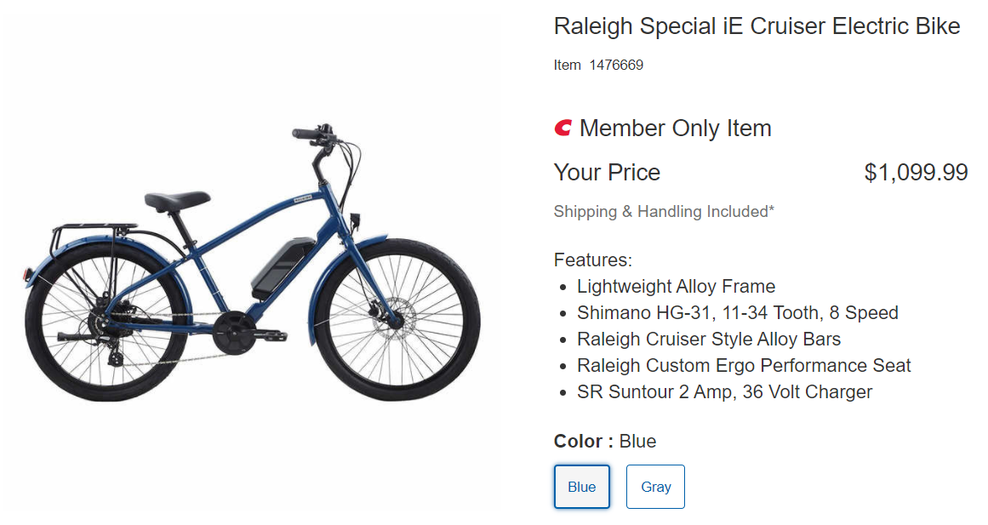Click the Lightweight Alloy Frame feature

[676, 286]
